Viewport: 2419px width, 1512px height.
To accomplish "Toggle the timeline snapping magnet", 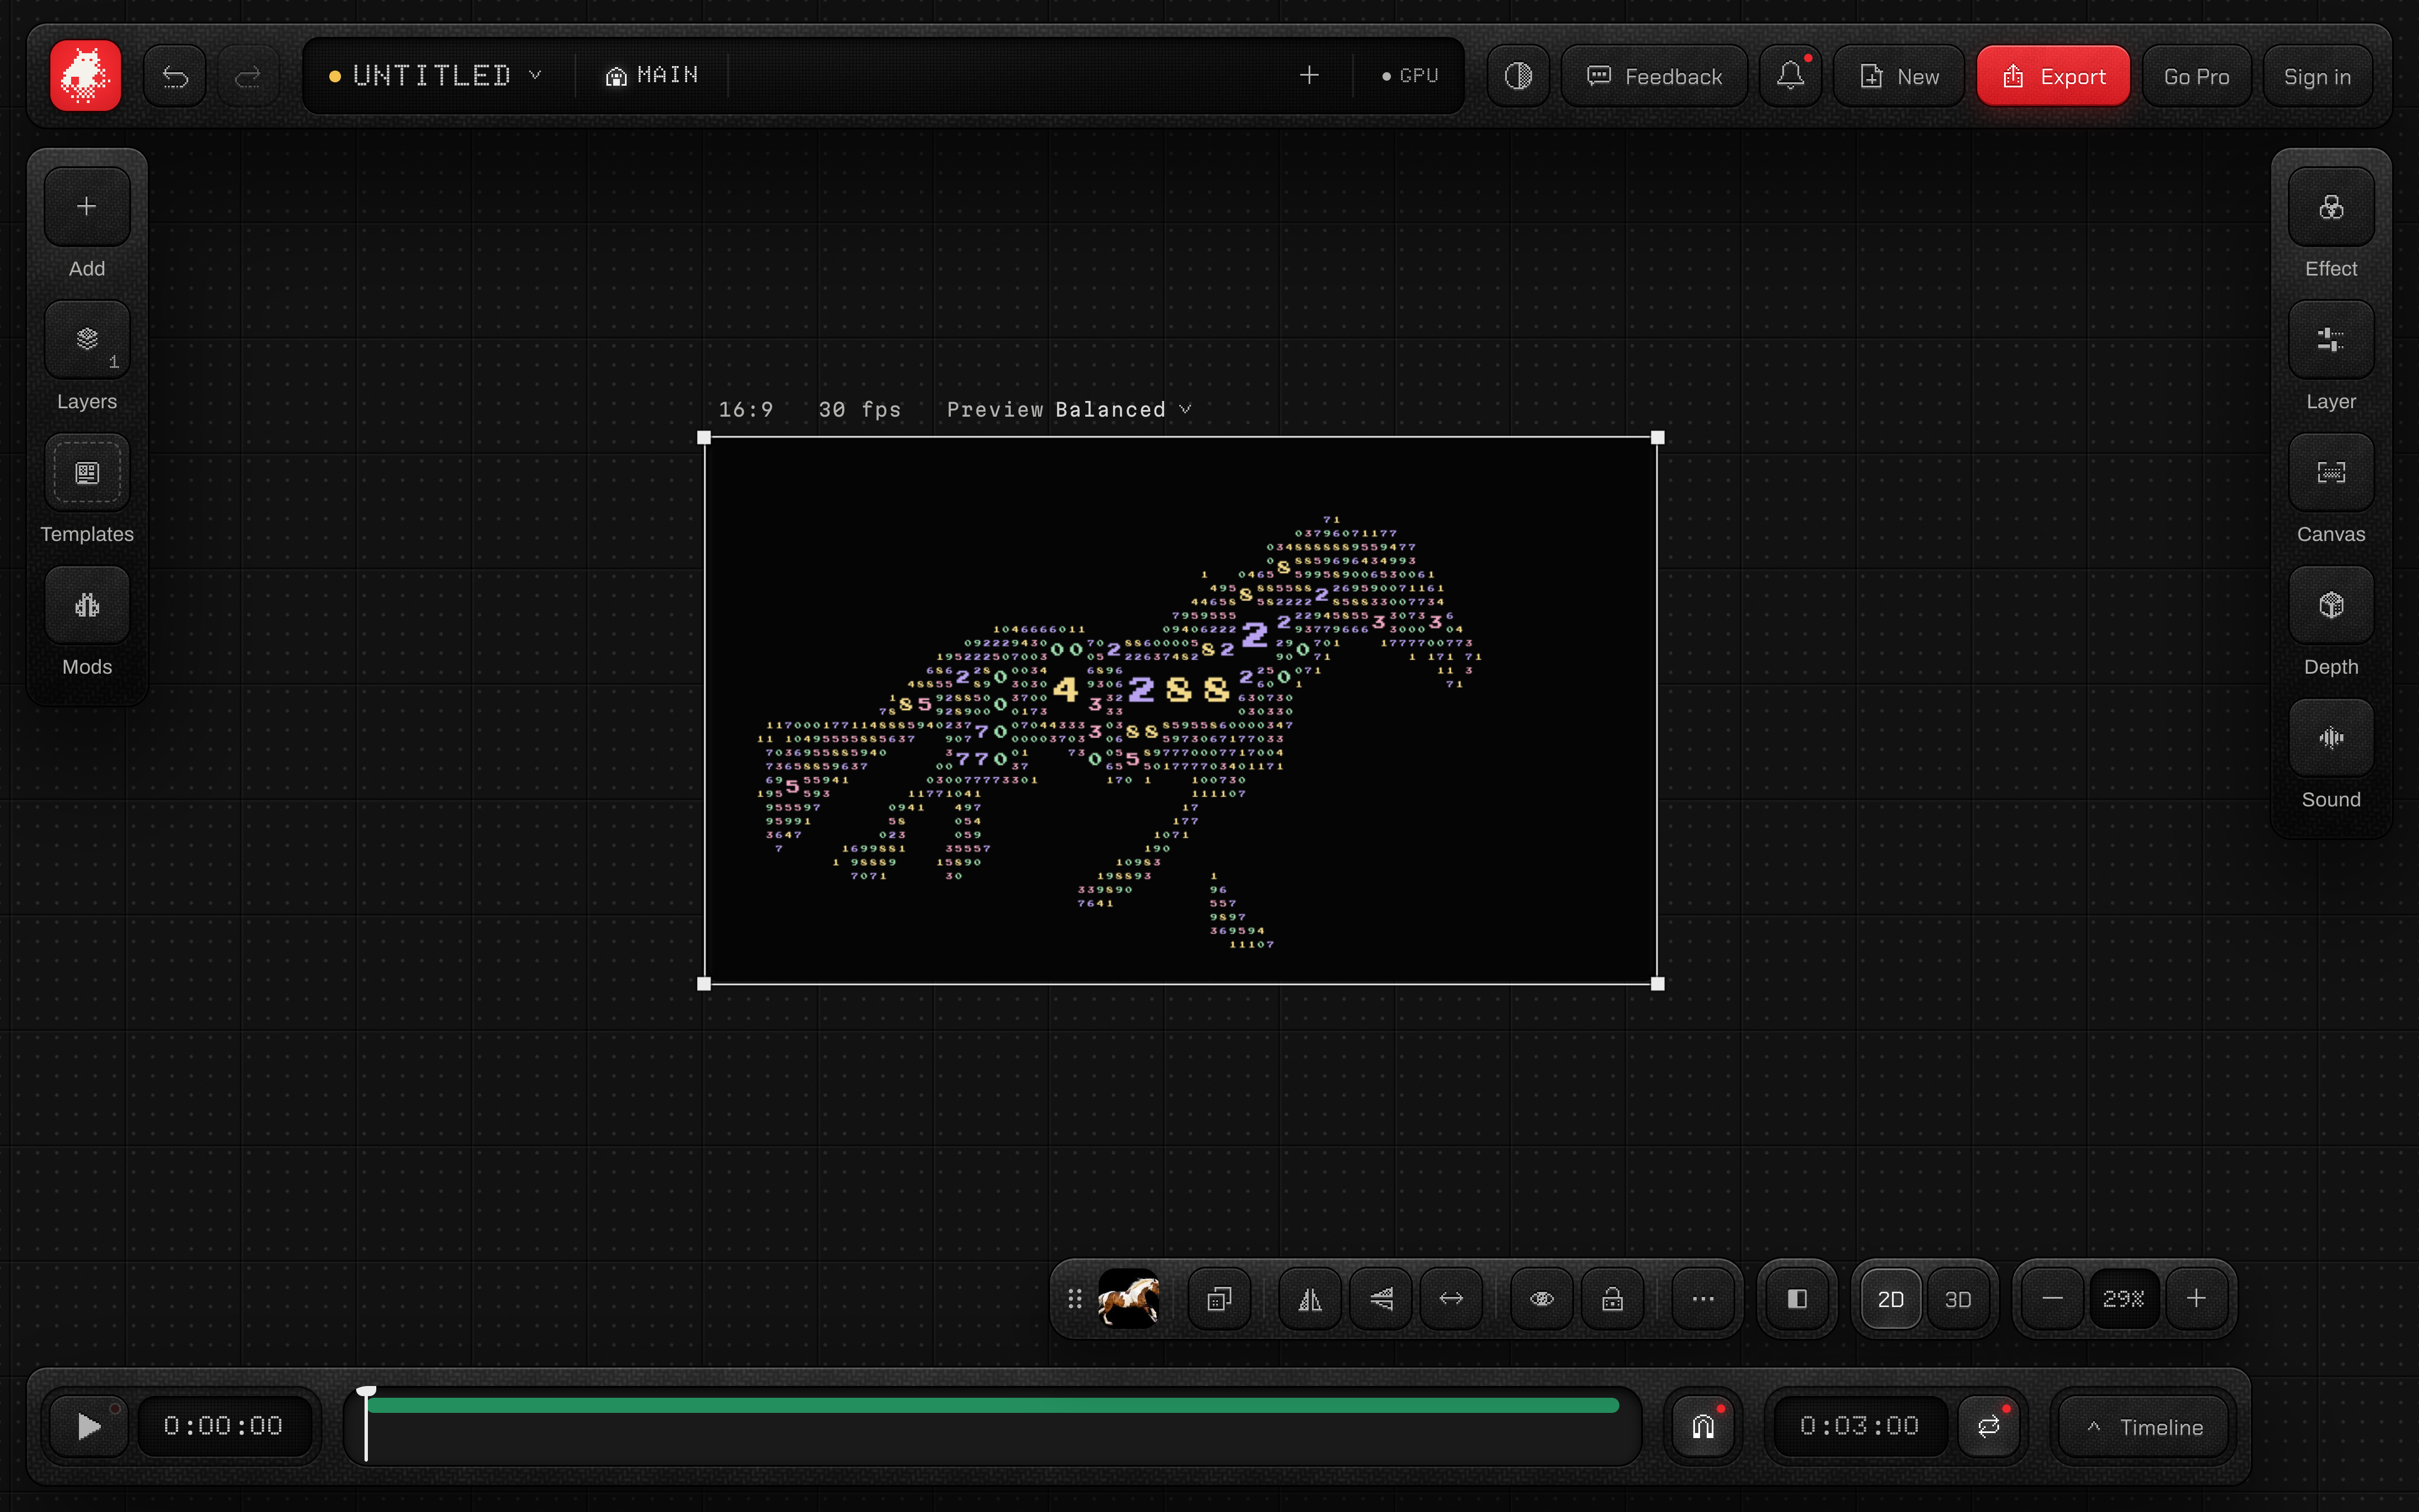I will pos(1703,1426).
